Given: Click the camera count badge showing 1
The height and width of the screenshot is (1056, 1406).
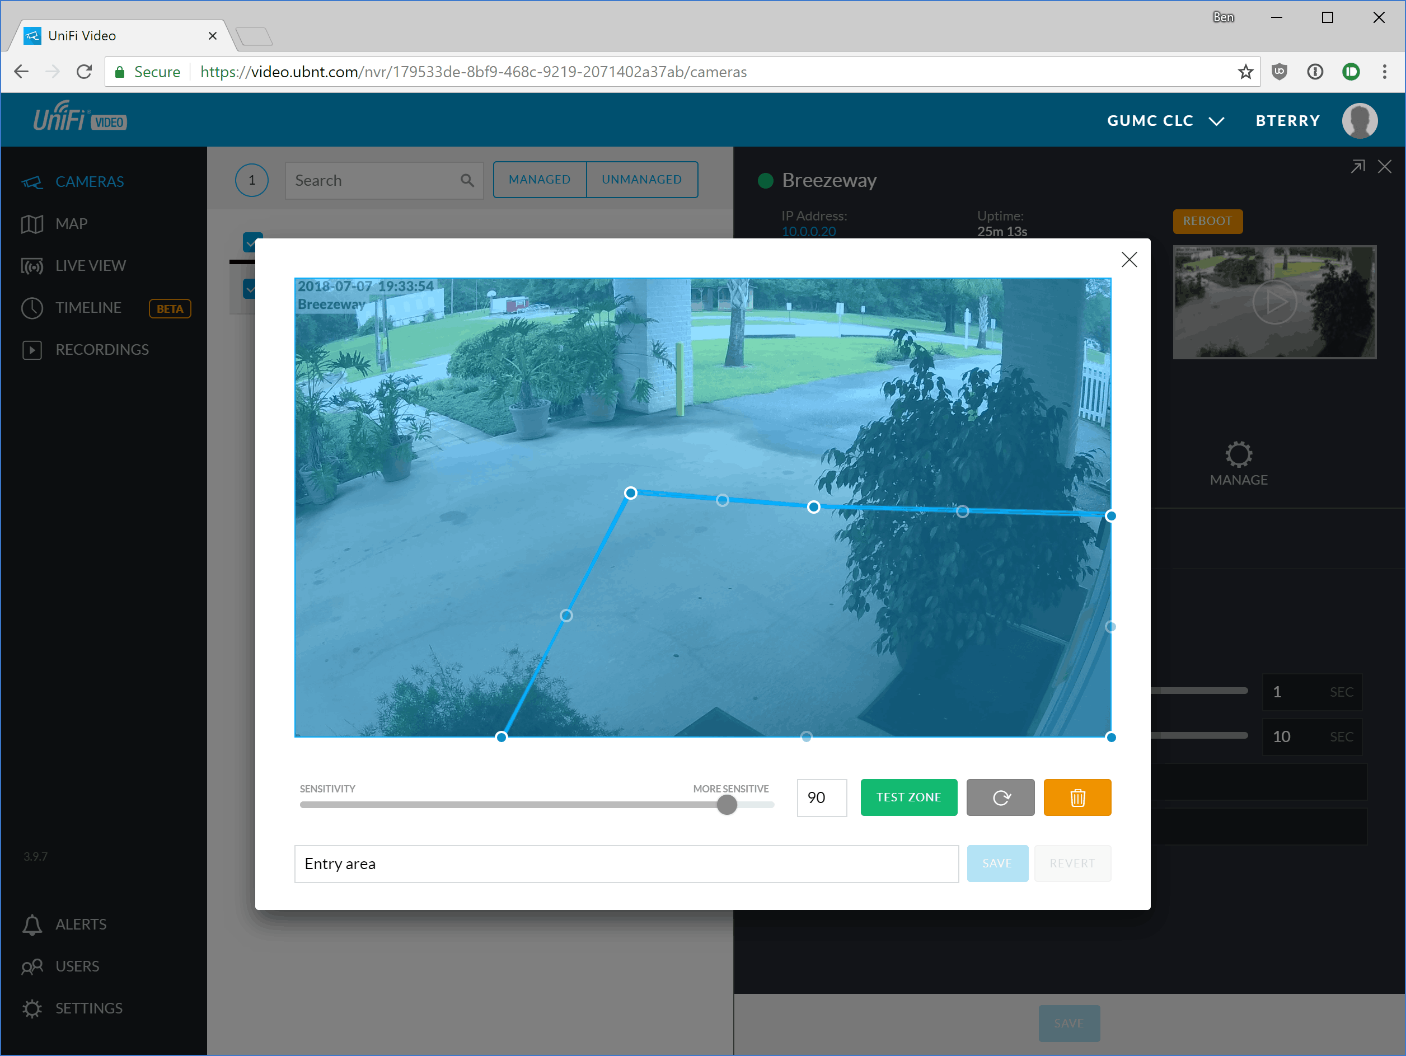Looking at the screenshot, I should (x=252, y=180).
